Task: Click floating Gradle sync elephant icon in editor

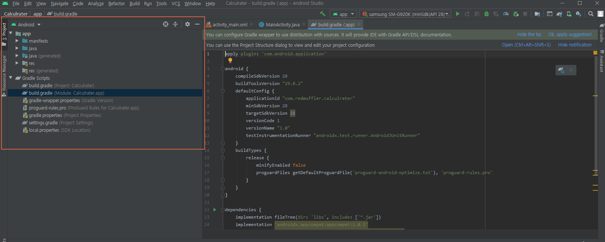Action: [561, 70]
